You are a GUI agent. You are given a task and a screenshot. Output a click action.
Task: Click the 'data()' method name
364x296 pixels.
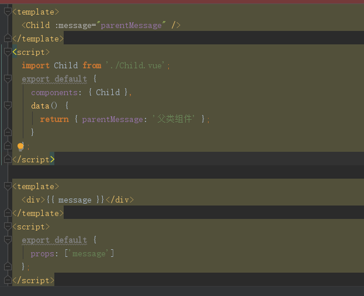click(x=44, y=106)
